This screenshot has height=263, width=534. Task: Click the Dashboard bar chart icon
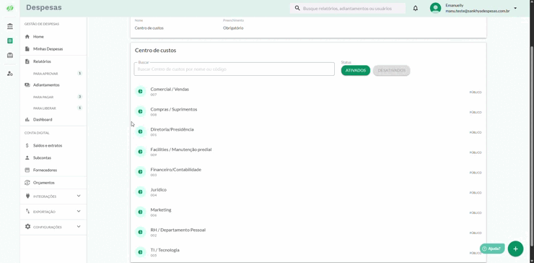pos(27,120)
